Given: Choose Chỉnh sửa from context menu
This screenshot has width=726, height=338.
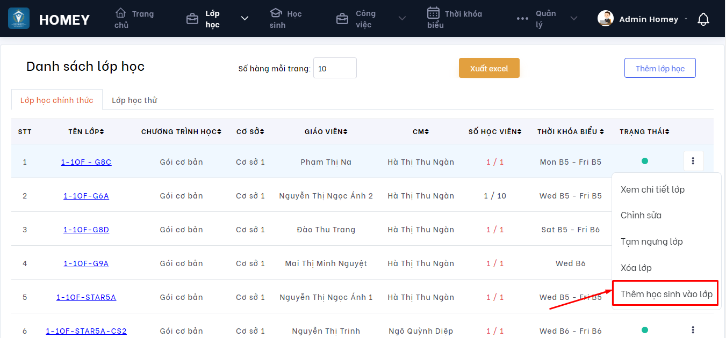Looking at the screenshot, I should click(x=641, y=215).
